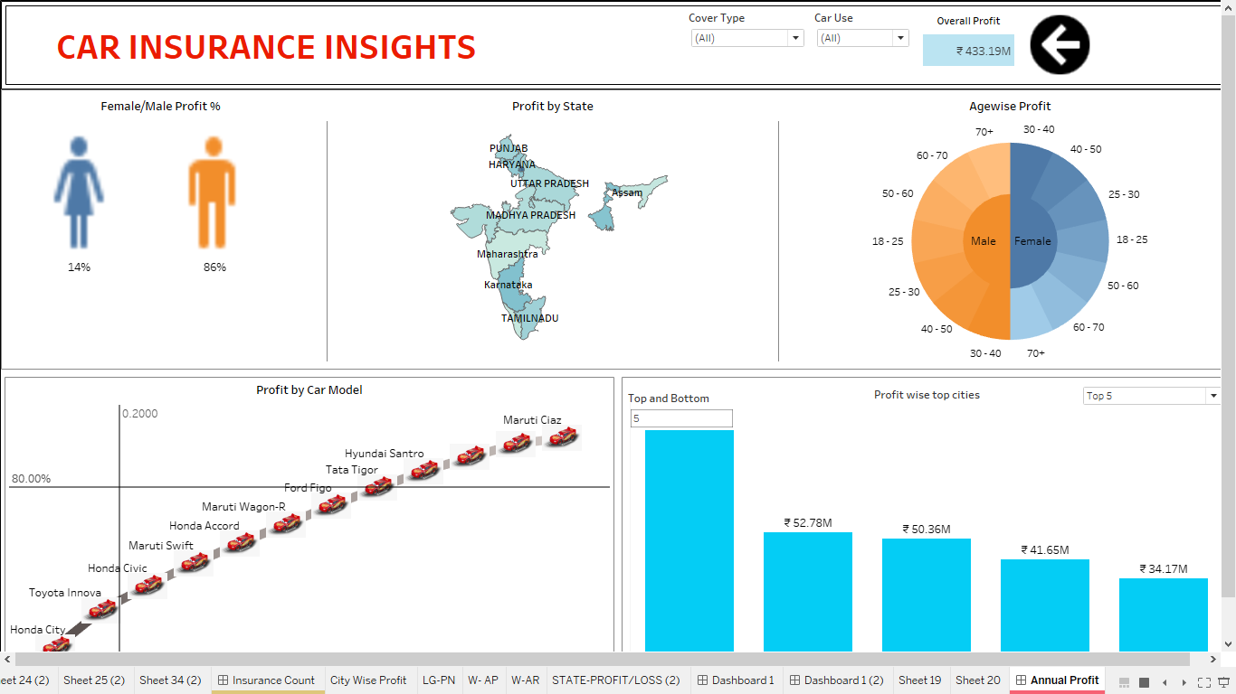Open the Top 5 cities dropdown

[x=1151, y=396]
